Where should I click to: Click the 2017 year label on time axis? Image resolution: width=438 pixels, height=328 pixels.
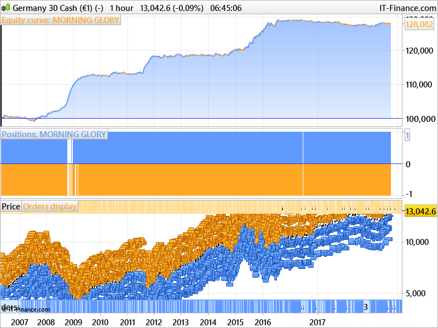pos(318,323)
